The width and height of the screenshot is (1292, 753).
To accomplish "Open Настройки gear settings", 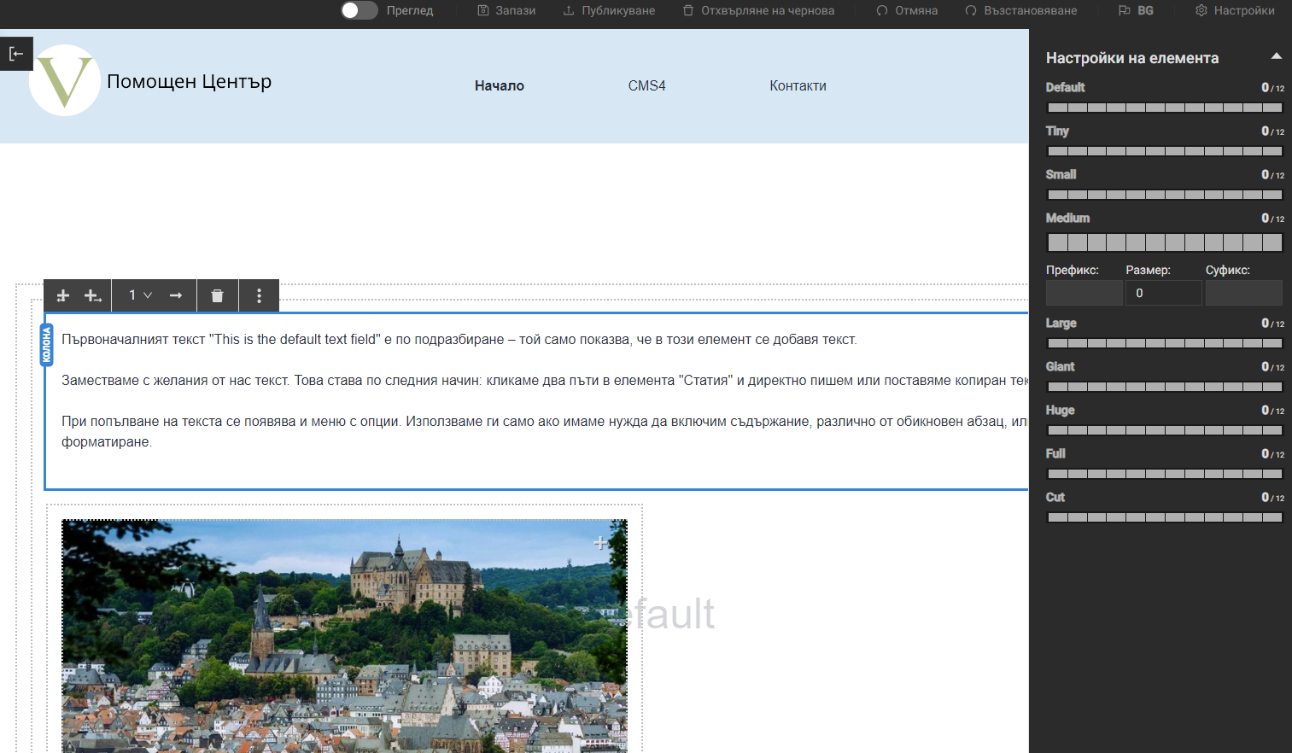I will (1235, 10).
